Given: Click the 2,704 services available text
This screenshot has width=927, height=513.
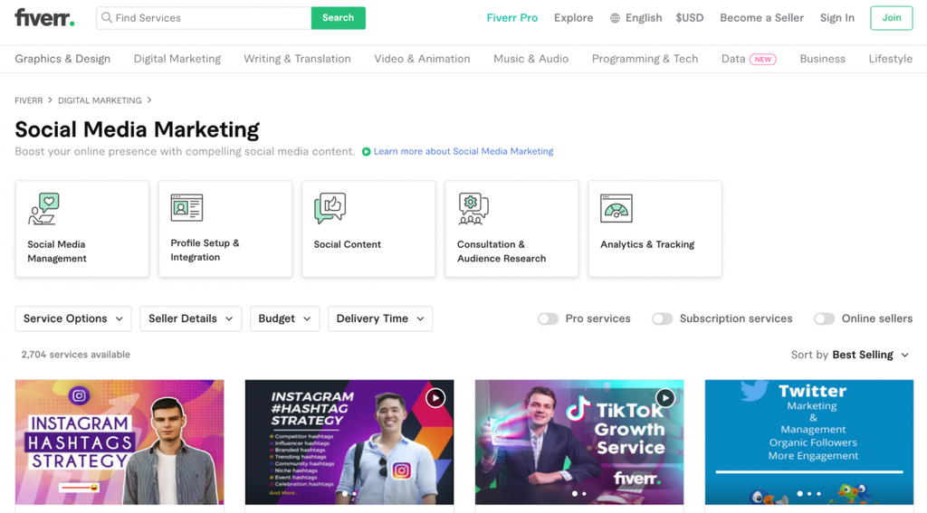Looking at the screenshot, I should pos(76,355).
